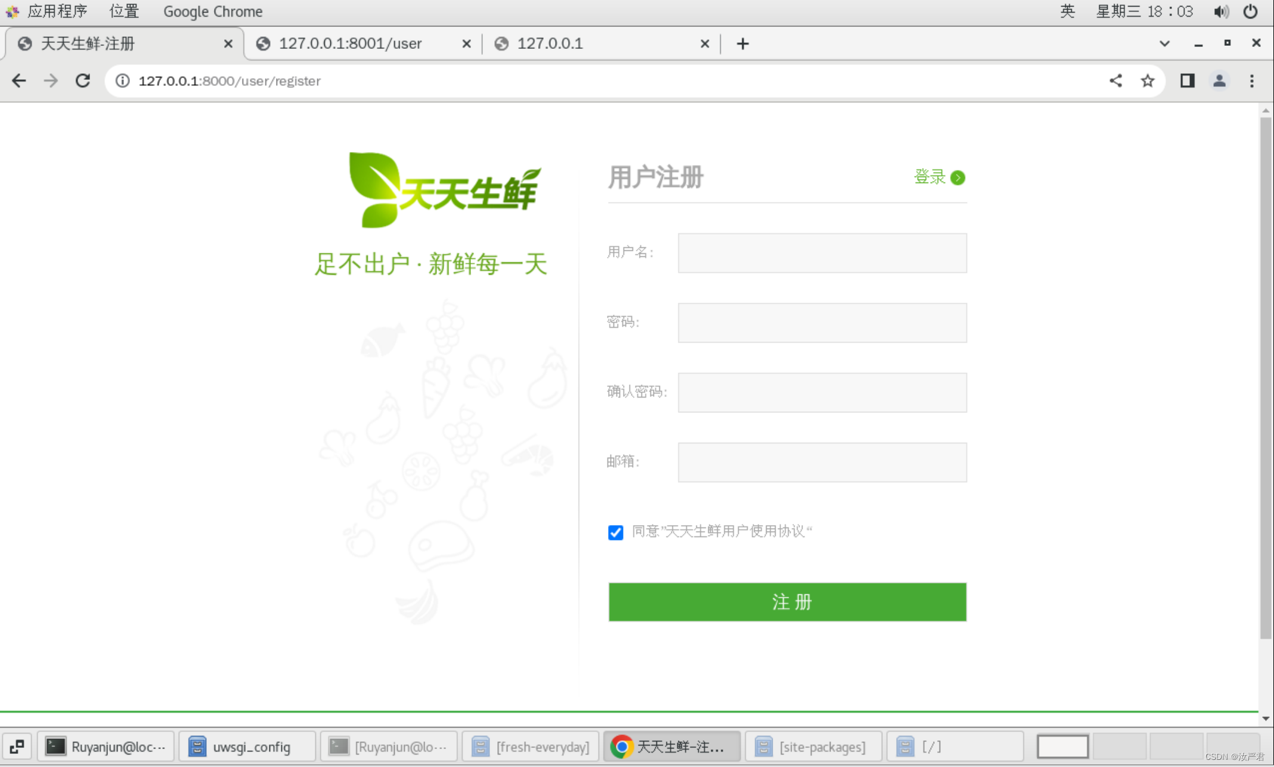Click the green 注册 register button

click(x=787, y=601)
